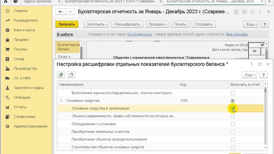This screenshot has height=154, width=274.
Task: Open the dialog's help question button
Action: [x=263, y=75]
